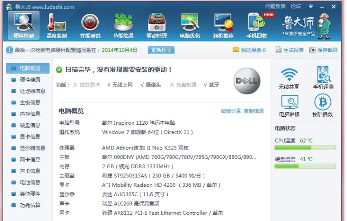Open 无线共享 WiFi sharing tool
The height and width of the screenshot is (221, 347).
click(x=289, y=78)
